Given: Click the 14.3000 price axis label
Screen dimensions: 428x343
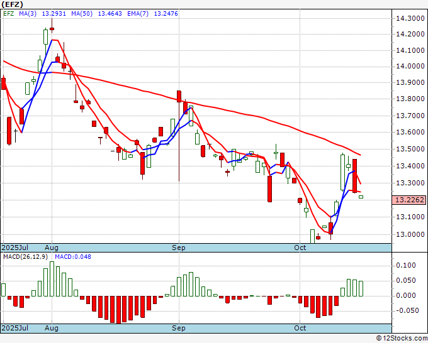Looking at the screenshot, I should pyautogui.click(x=410, y=18).
